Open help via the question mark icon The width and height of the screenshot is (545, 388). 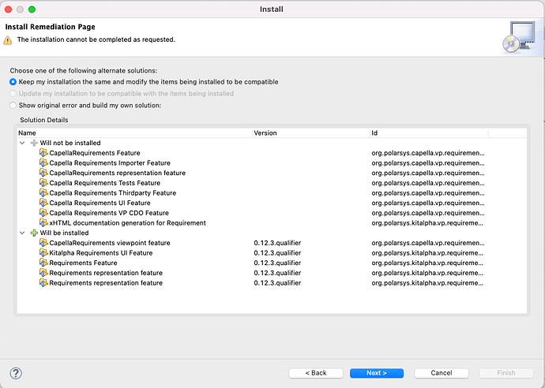(16, 374)
